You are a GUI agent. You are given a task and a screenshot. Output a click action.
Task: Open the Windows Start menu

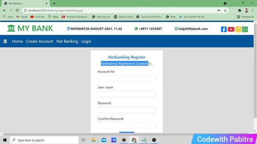(x=5, y=140)
